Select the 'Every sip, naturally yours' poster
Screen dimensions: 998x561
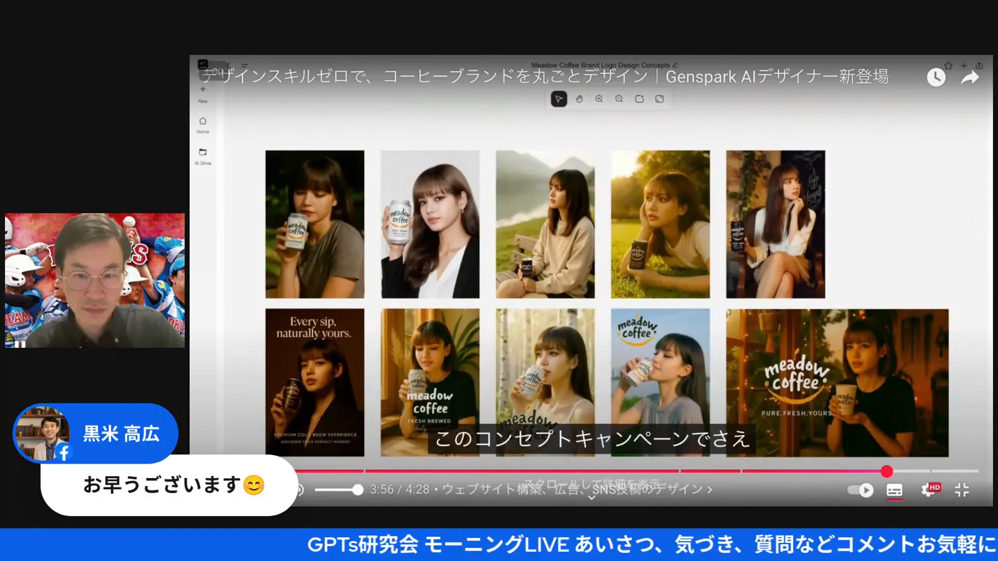pos(315,383)
